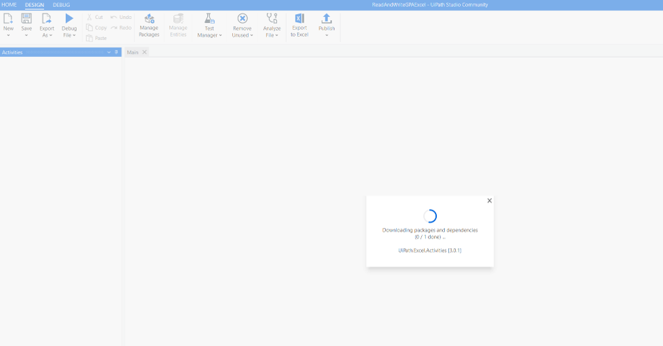663x346 pixels.
Task: Close the Main workflow tab
Action: pyautogui.click(x=144, y=52)
